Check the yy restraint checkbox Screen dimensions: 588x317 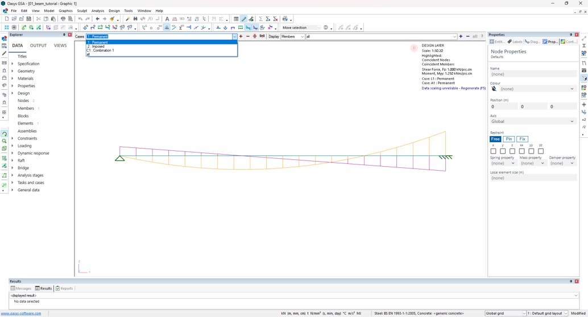pyautogui.click(x=531, y=151)
